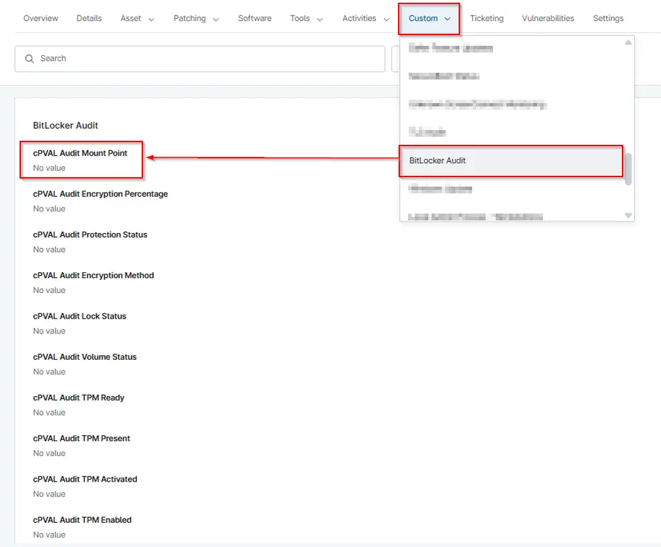Select cPVAL Audit Lock Status field
The width and height of the screenshot is (661, 547).
80,316
